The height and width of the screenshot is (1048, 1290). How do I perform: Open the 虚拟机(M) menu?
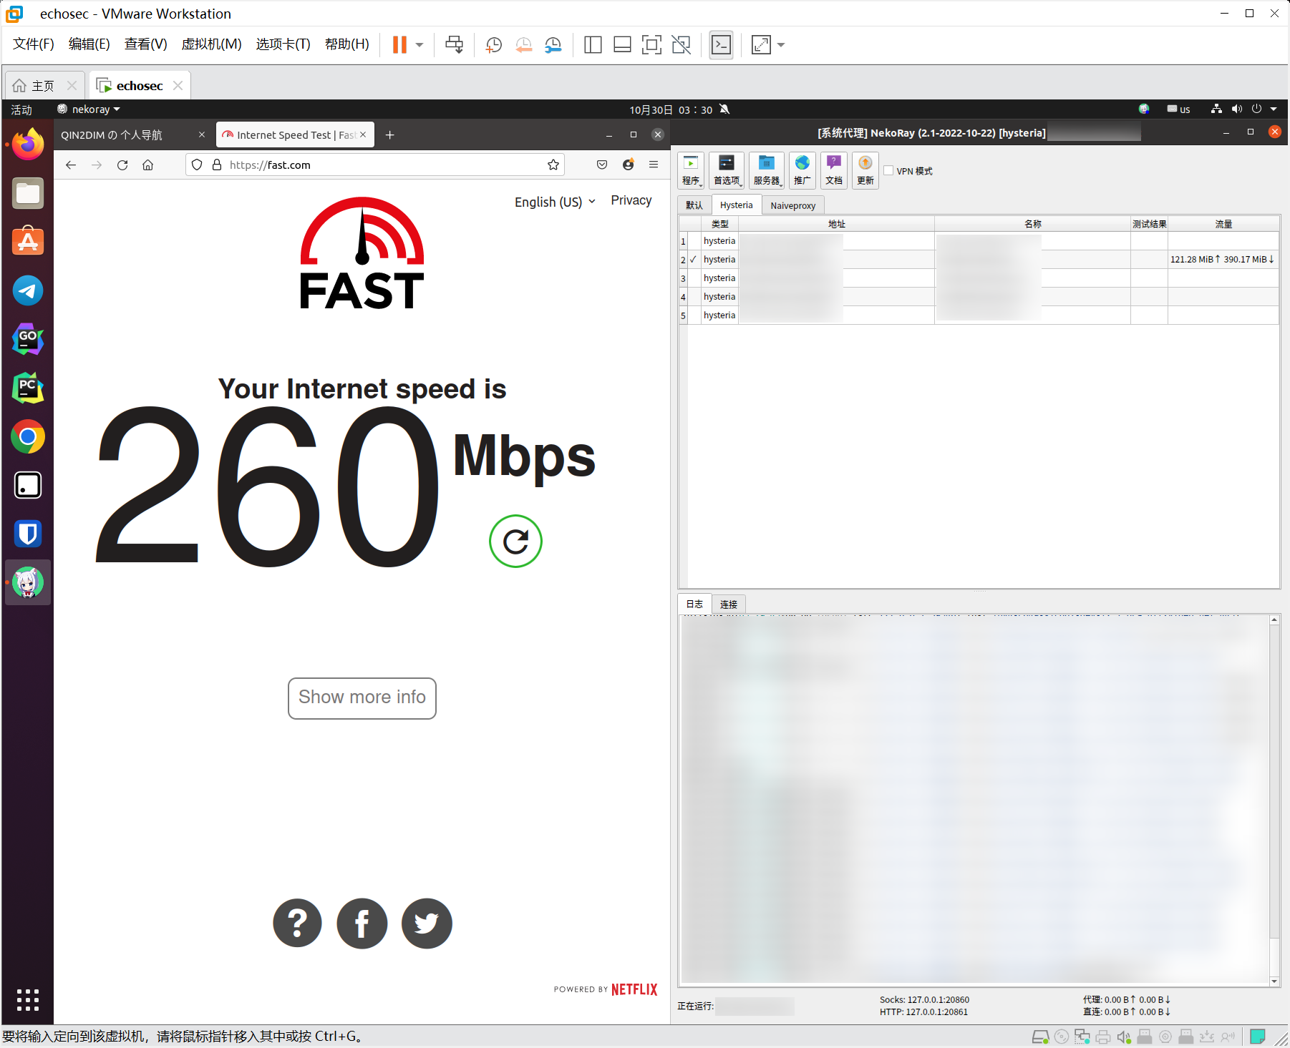point(211,44)
